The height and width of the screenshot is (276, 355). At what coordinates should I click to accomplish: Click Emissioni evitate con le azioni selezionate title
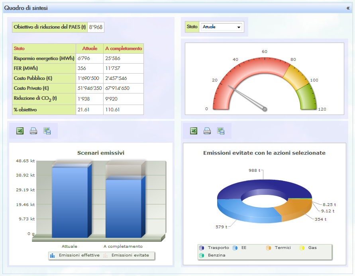264,153
